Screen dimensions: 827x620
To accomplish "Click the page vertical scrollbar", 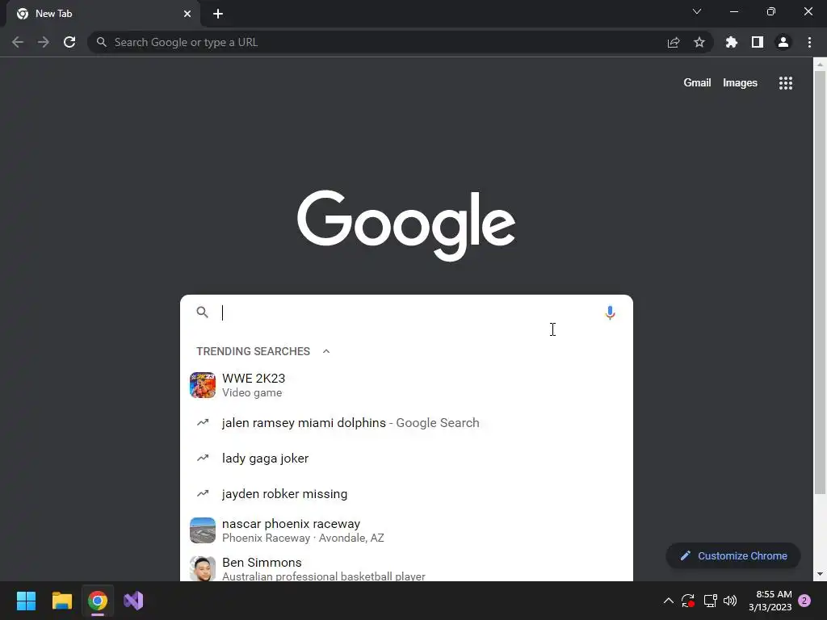I will coord(820,282).
